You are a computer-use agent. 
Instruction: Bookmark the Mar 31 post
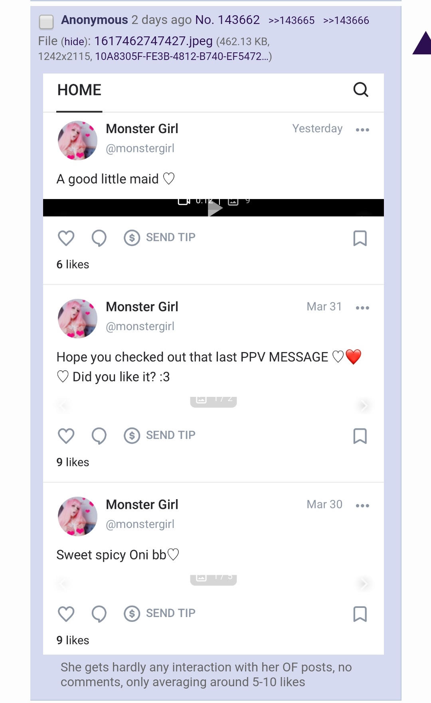point(360,436)
